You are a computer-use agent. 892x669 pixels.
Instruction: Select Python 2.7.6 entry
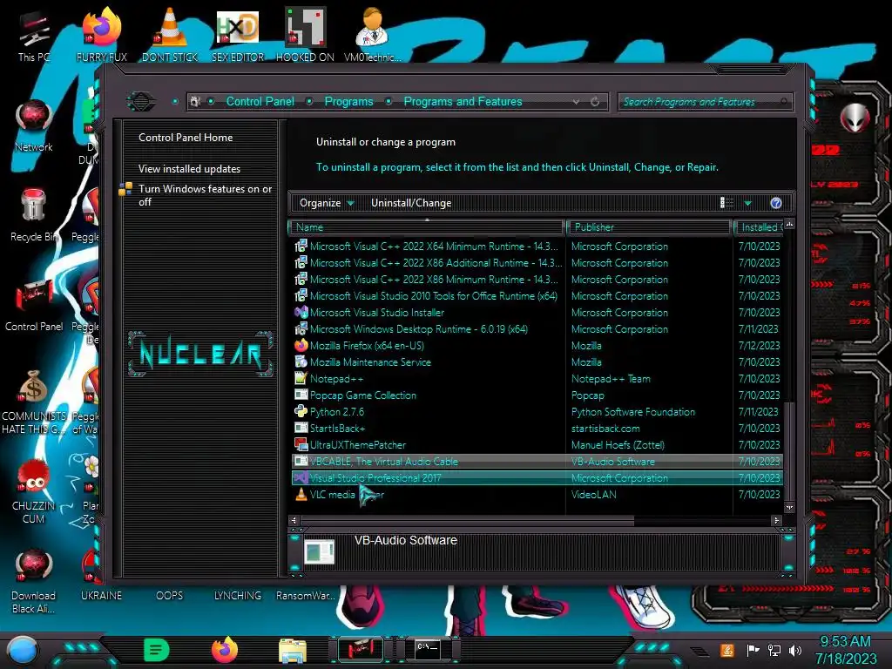click(537, 411)
